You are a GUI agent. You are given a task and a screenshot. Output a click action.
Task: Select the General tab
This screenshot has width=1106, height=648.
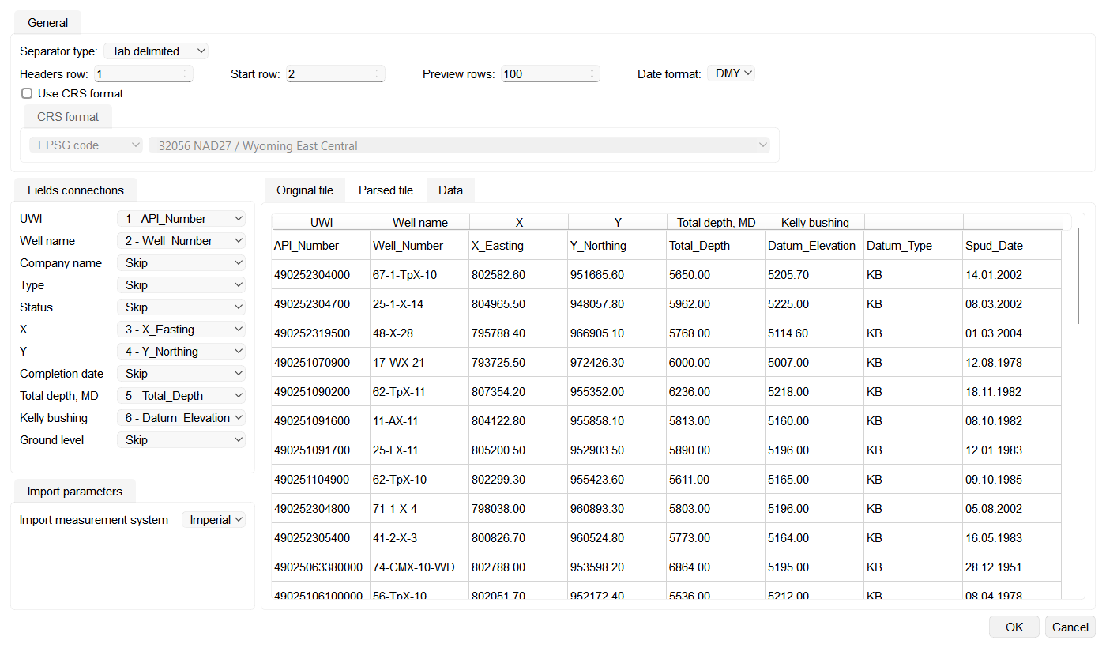48,22
